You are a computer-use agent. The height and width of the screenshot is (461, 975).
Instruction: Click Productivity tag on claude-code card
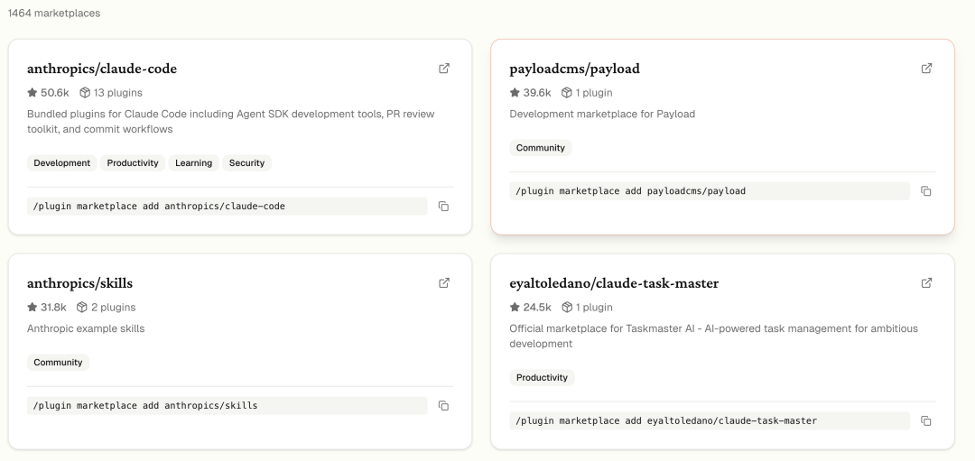pos(133,163)
